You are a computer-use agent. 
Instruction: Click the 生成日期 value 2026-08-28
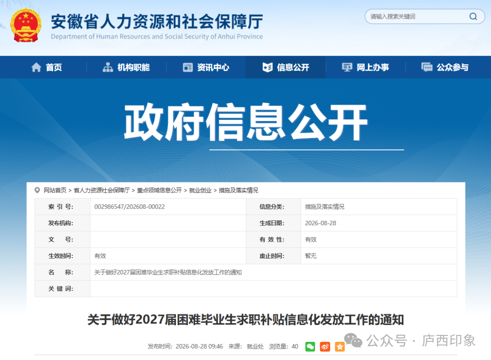click(x=321, y=223)
